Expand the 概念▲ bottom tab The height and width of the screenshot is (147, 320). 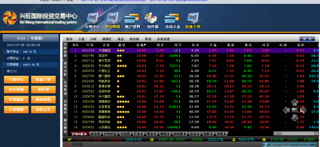pos(151,134)
